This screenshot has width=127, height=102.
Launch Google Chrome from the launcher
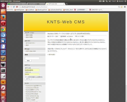click(x=3, y=29)
